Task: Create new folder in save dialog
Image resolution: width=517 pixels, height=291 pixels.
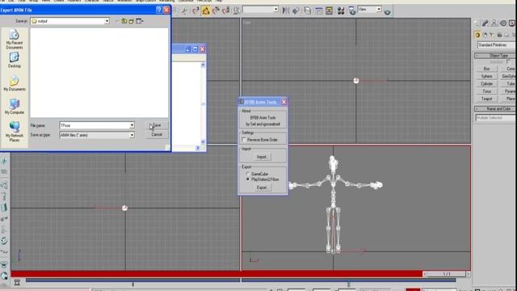Action: [x=131, y=21]
